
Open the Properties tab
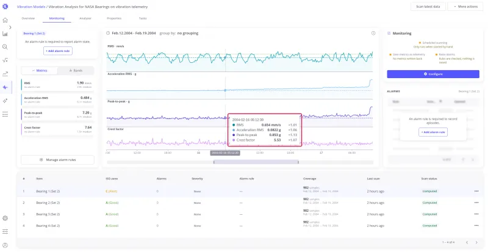pyautogui.click(x=114, y=18)
